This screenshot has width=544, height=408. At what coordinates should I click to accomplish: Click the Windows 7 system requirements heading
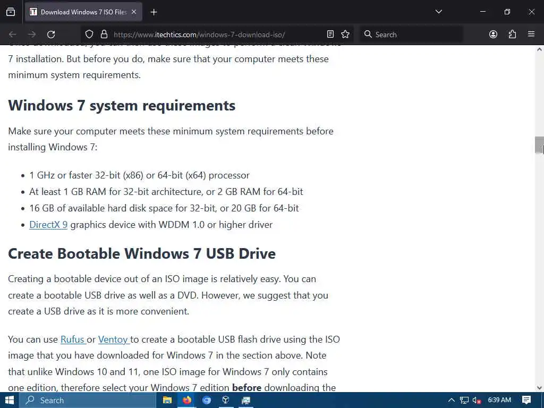pyautogui.click(x=122, y=106)
